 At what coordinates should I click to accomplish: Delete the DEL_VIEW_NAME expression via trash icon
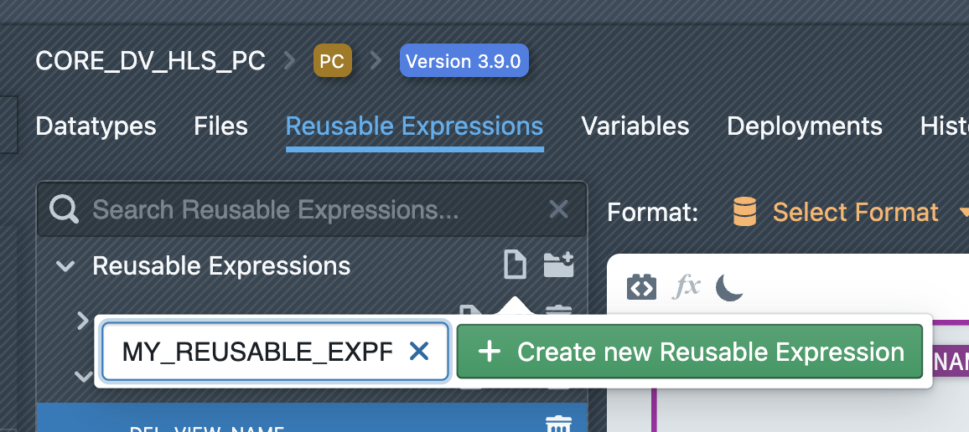pyautogui.click(x=558, y=424)
